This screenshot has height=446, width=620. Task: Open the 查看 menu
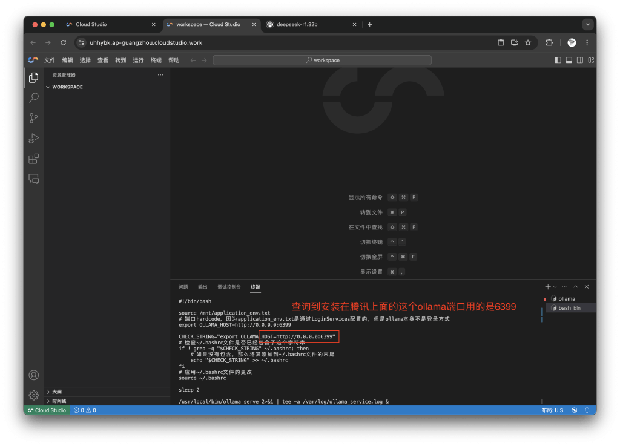pos(103,60)
